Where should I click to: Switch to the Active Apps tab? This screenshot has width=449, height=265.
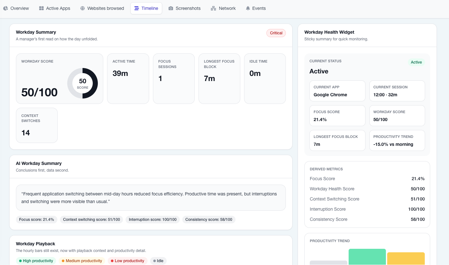[54, 8]
